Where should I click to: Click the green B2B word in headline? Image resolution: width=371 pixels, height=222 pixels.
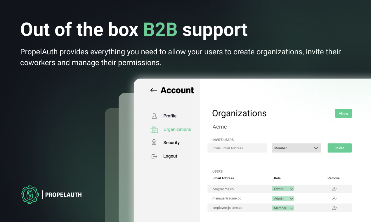[160, 30]
